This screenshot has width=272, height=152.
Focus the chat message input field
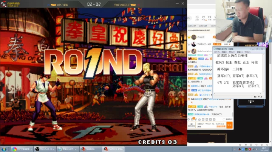[x=211, y=125]
